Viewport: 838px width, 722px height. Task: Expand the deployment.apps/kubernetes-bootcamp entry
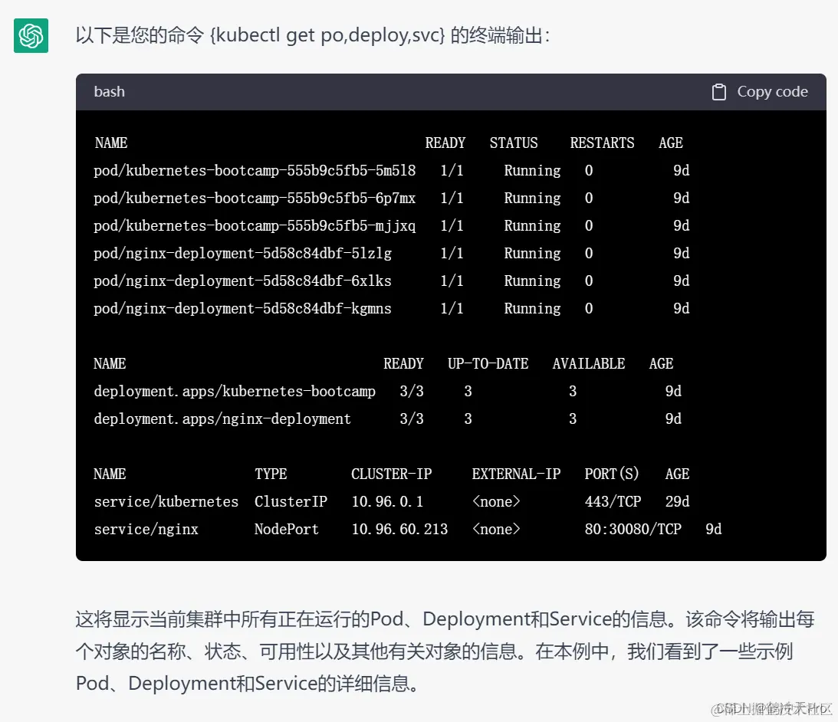click(235, 391)
